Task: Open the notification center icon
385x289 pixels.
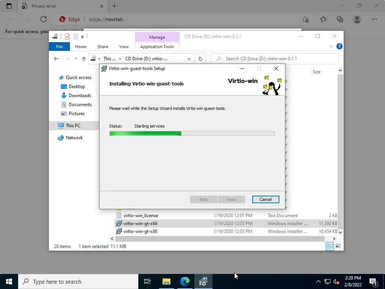Action: coord(373,281)
